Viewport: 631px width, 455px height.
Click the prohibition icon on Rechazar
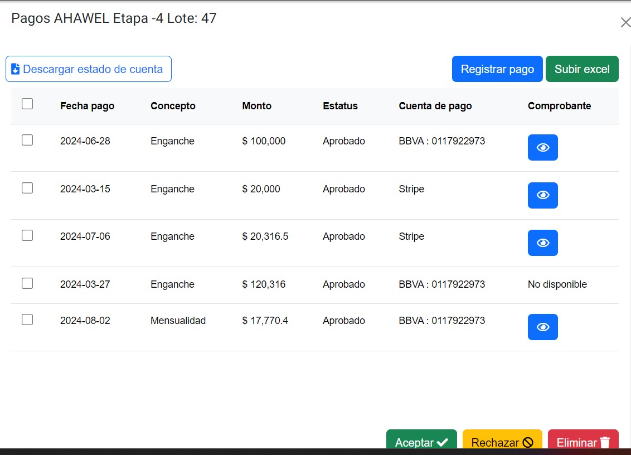click(528, 442)
